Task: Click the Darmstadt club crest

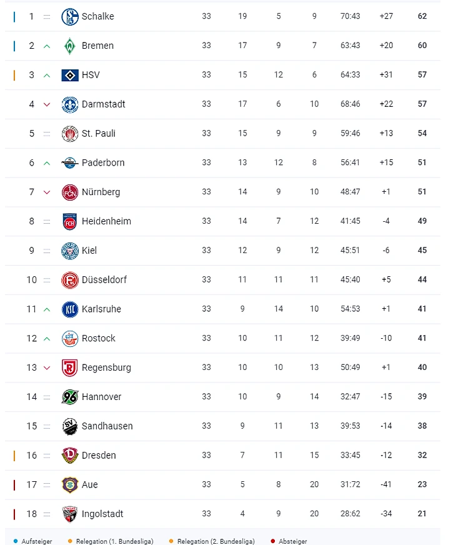Action: pos(70,104)
